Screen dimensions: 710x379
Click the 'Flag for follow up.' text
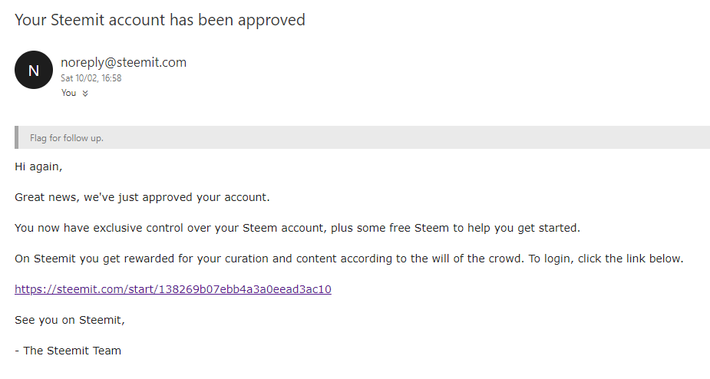click(x=67, y=138)
